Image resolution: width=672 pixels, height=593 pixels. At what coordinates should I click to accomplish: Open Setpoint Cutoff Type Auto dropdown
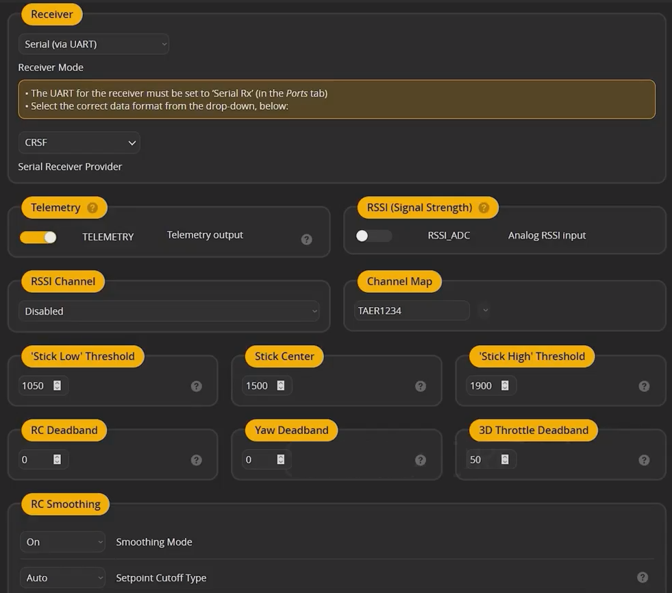[63, 578]
